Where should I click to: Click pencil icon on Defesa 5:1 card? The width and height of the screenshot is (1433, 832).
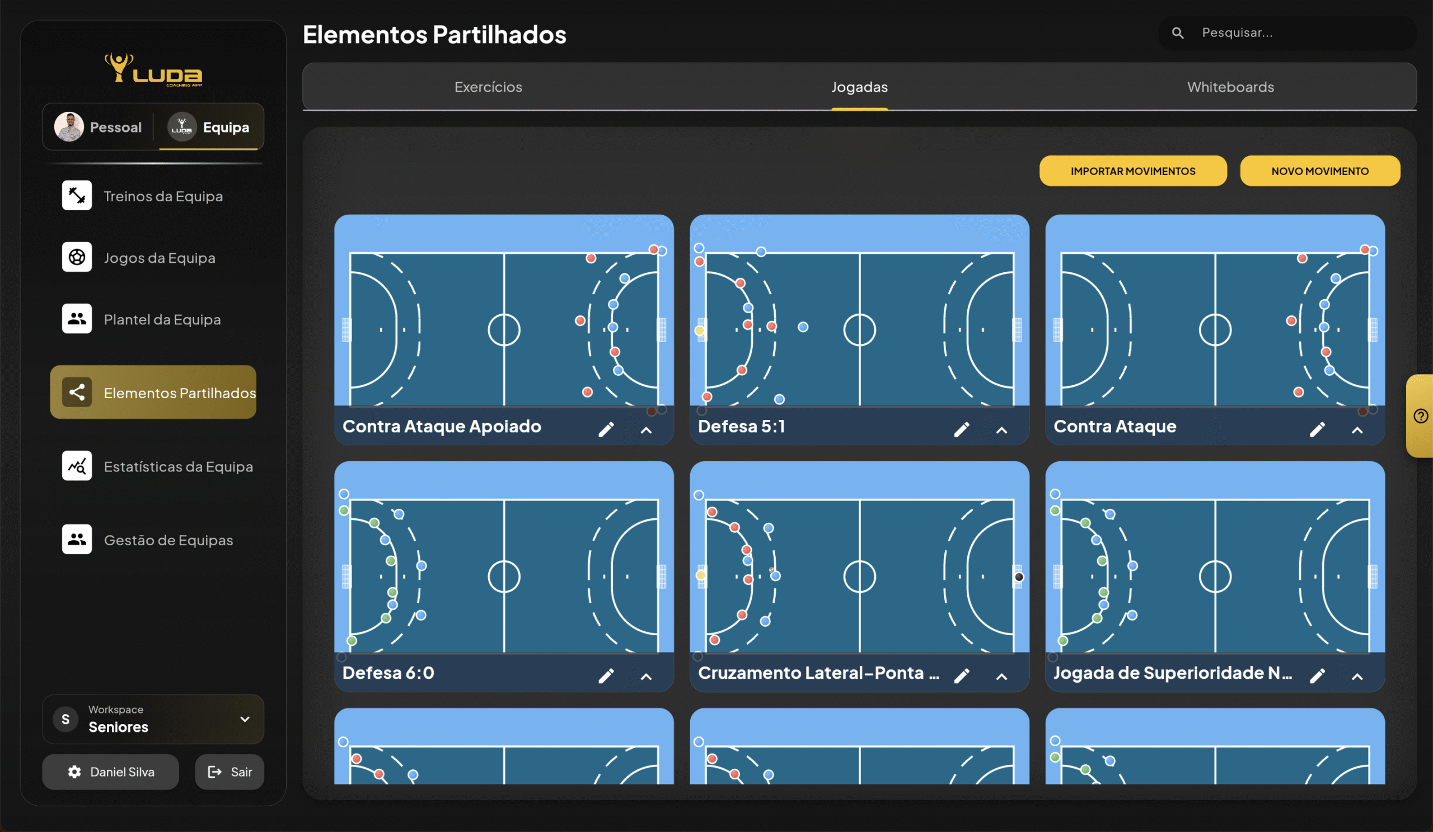tap(962, 429)
